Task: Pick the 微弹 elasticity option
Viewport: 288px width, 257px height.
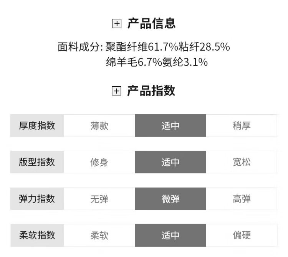Action: (x=170, y=199)
